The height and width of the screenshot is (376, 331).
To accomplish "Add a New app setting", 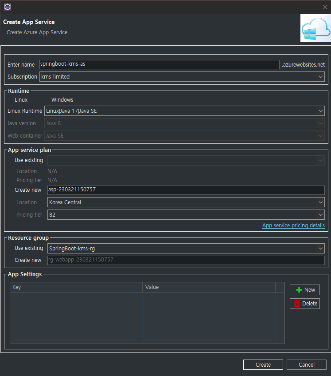I will [305, 290].
